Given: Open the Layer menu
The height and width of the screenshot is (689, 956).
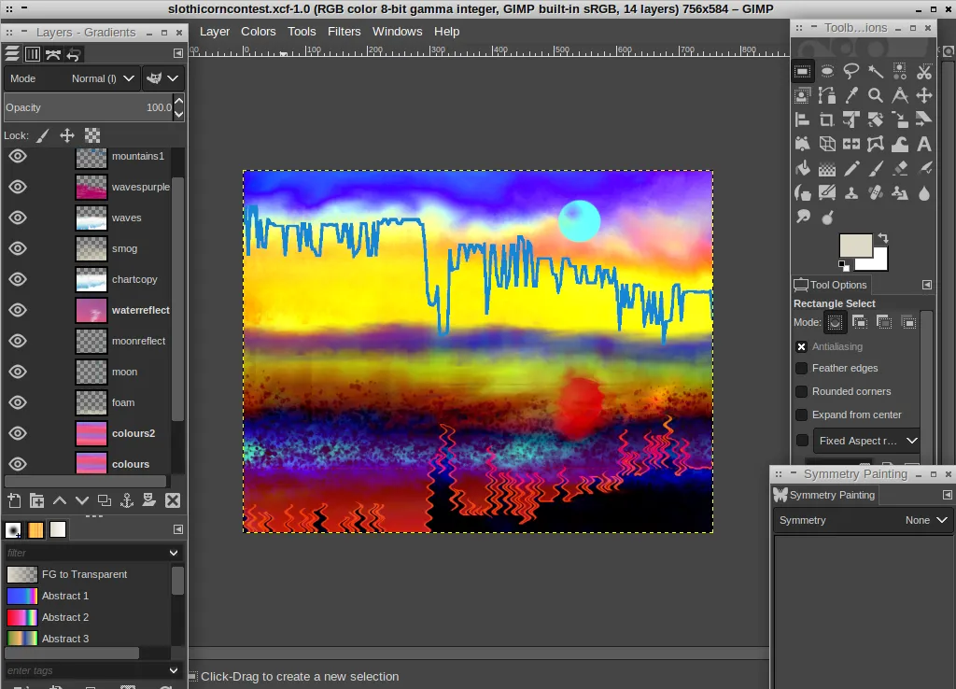Looking at the screenshot, I should coord(215,31).
